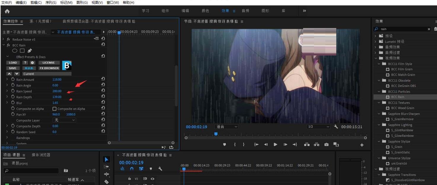Toggle the Rain Angle animation stopwatch
Screen dimensions: 437x185
(13, 85)
